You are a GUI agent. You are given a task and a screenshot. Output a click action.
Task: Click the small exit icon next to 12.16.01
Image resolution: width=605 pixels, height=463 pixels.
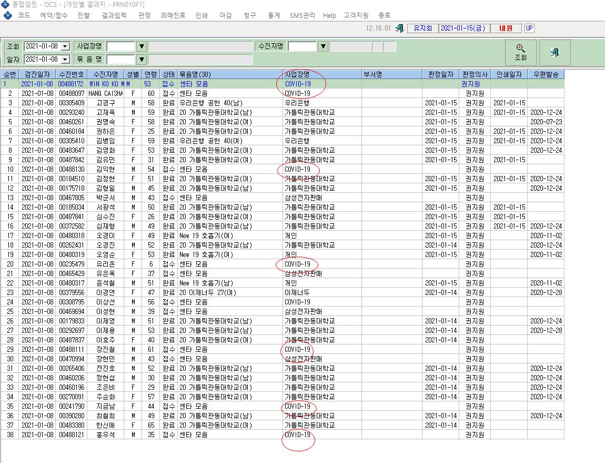pos(400,28)
